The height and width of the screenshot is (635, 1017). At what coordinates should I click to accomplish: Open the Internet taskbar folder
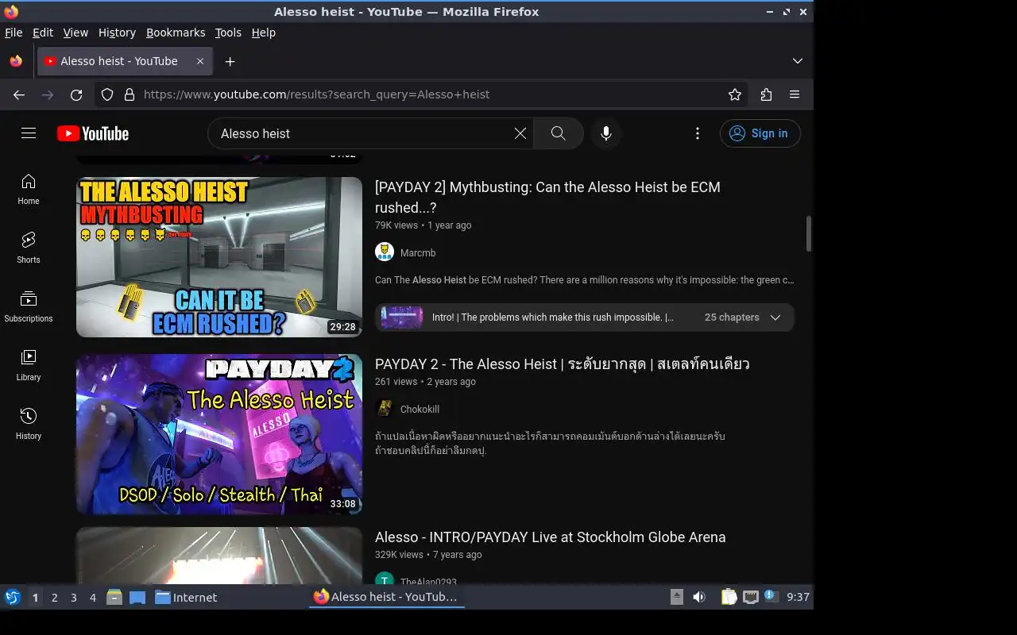tap(186, 598)
